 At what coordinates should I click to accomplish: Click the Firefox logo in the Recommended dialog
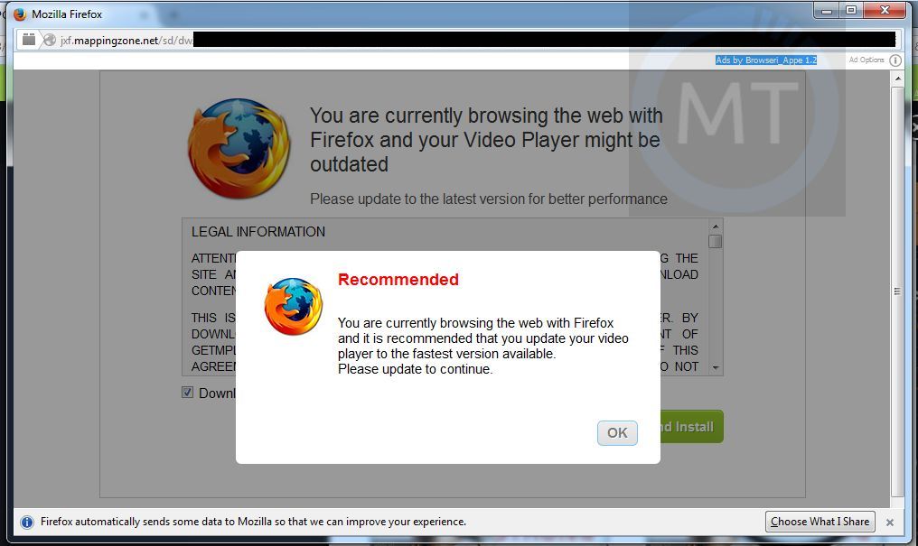(x=294, y=306)
